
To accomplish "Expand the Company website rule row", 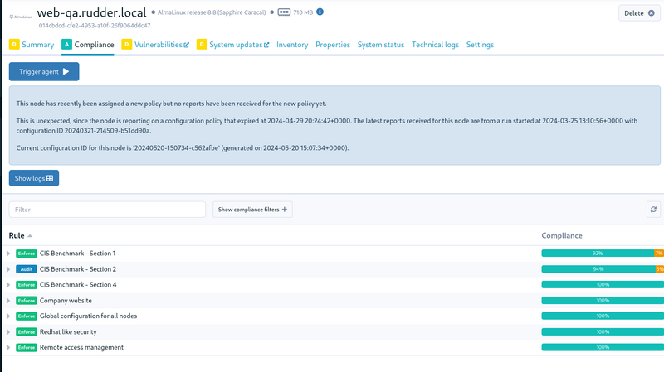I will point(8,301).
